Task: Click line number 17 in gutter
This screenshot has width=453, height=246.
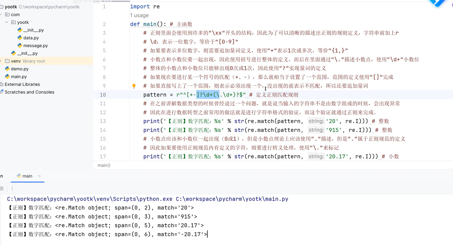Action: pyautogui.click(x=103, y=156)
